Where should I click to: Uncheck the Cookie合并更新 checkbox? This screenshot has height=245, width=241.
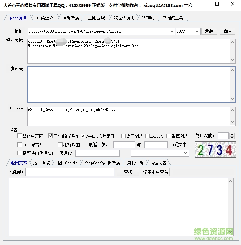click(83, 136)
